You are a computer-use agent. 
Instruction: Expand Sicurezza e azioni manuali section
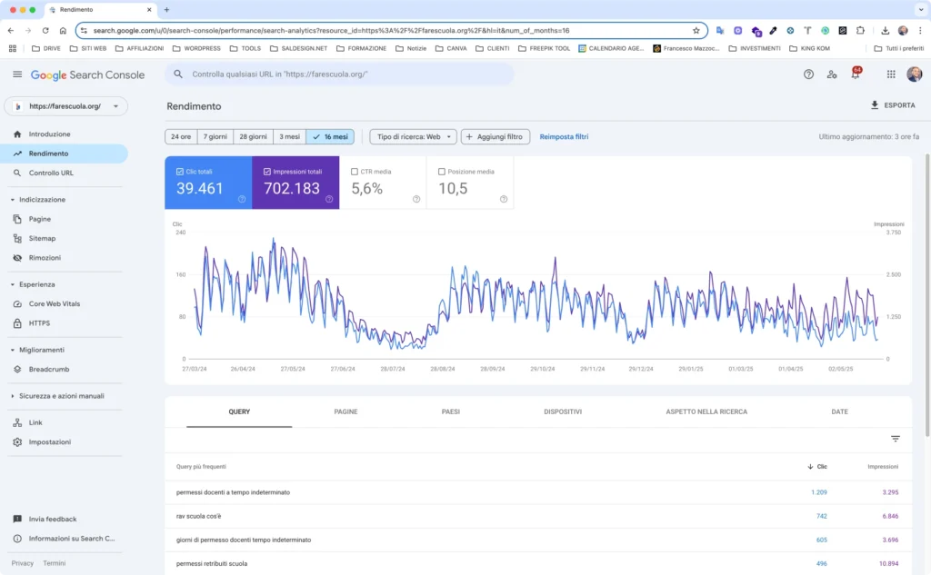click(x=13, y=396)
